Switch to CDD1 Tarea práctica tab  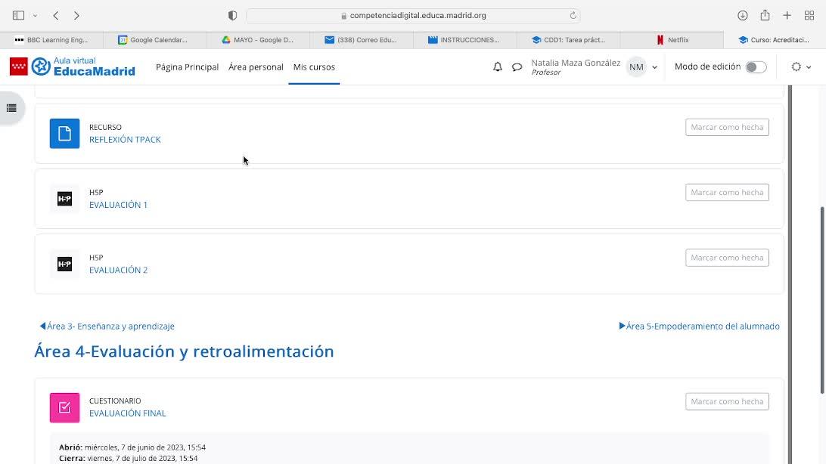pos(568,40)
